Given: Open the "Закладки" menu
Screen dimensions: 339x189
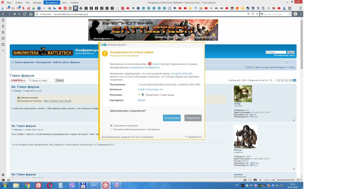Looking at the screenshot, I should click(x=37, y=3).
